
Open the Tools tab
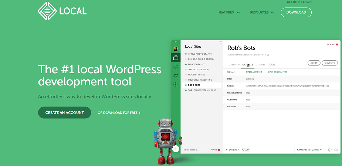click(x=272, y=65)
